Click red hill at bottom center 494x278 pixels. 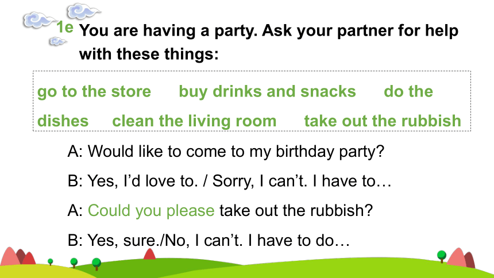[x=149, y=254]
